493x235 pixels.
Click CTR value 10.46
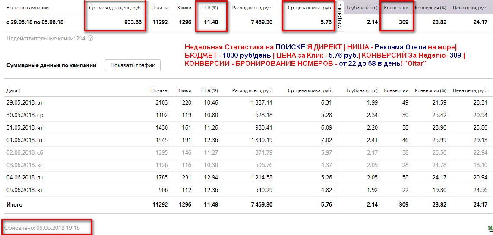pyautogui.click(x=211, y=103)
